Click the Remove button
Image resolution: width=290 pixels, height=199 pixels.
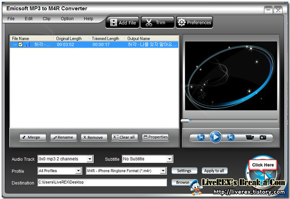(94, 137)
